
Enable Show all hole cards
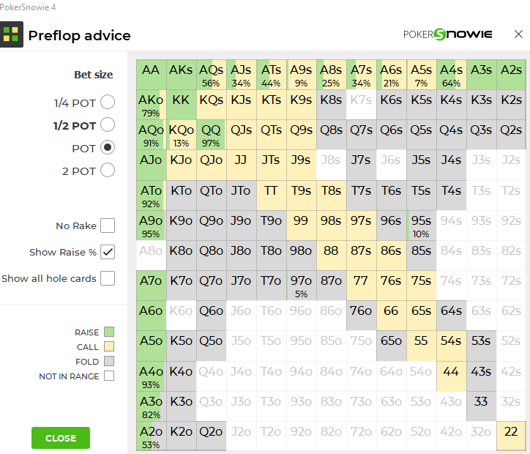click(108, 278)
